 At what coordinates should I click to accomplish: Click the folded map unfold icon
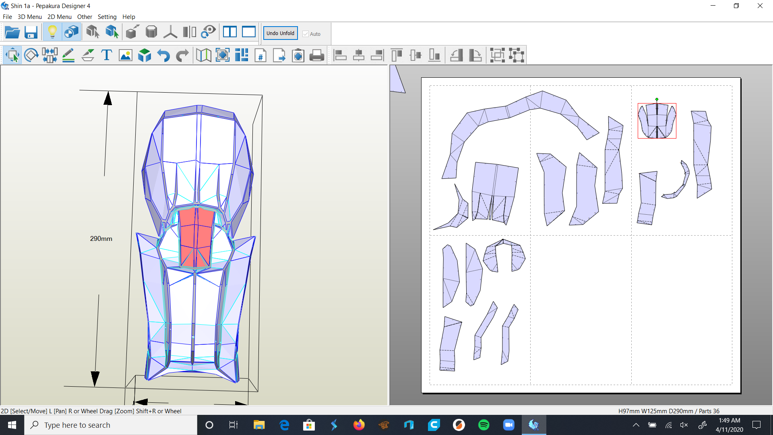click(204, 55)
